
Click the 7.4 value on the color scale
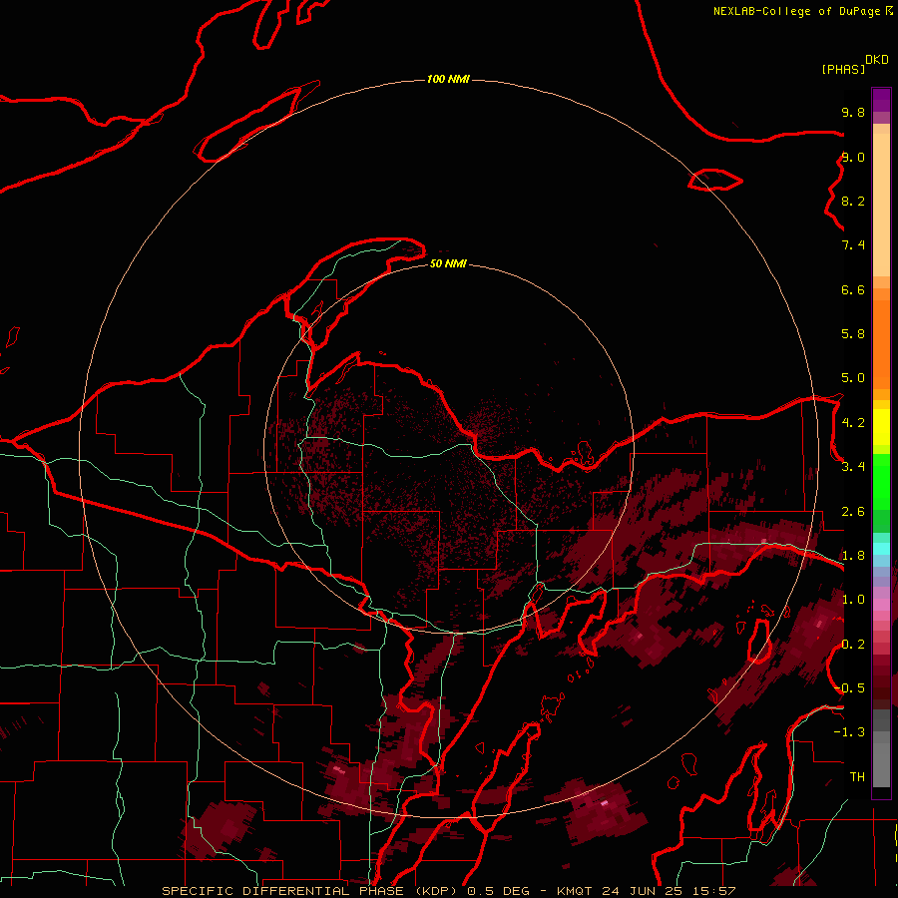tap(853, 245)
